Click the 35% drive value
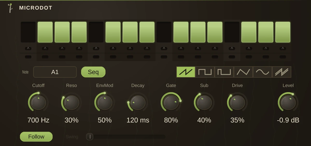This screenshot has height=146, width=311. pos(237,120)
